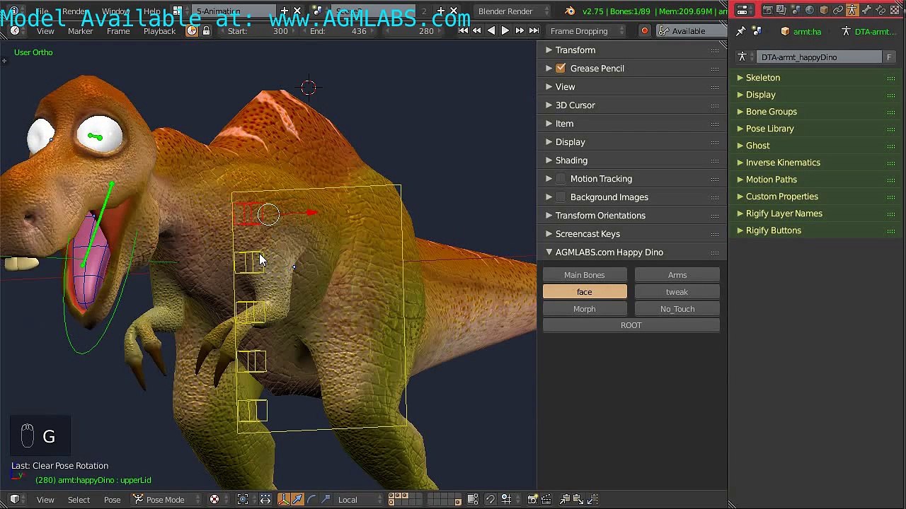Image resolution: width=906 pixels, height=509 pixels.
Task: Play the animation forward
Action: tap(505, 31)
